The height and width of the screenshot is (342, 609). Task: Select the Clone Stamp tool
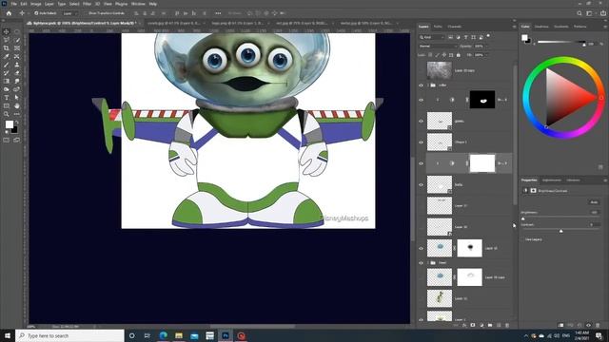(x=17, y=65)
